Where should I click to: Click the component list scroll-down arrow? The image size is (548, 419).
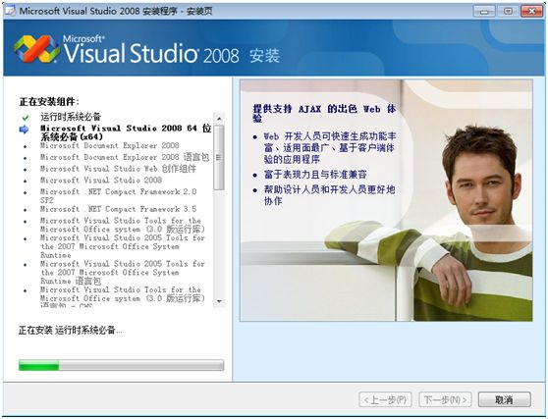click(219, 301)
